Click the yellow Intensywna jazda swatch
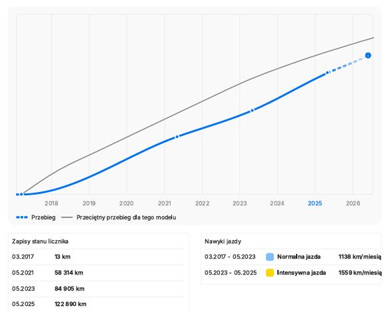 coord(270,273)
